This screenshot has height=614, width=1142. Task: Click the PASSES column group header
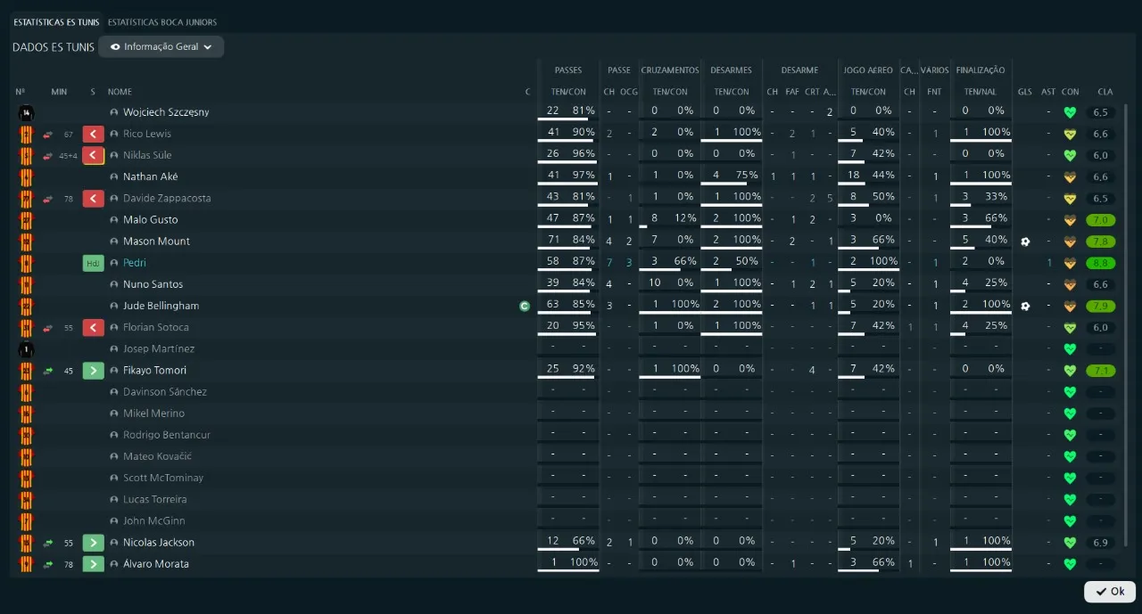(x=568, y=70)
